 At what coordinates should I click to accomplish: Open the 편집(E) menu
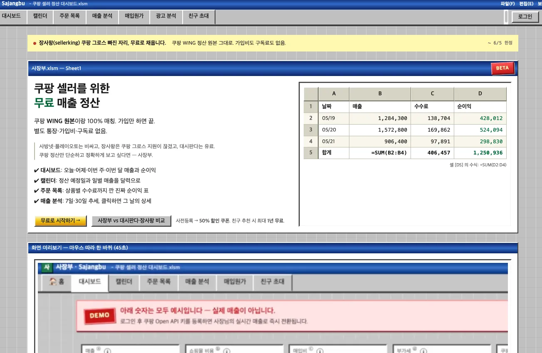point(526,4)
